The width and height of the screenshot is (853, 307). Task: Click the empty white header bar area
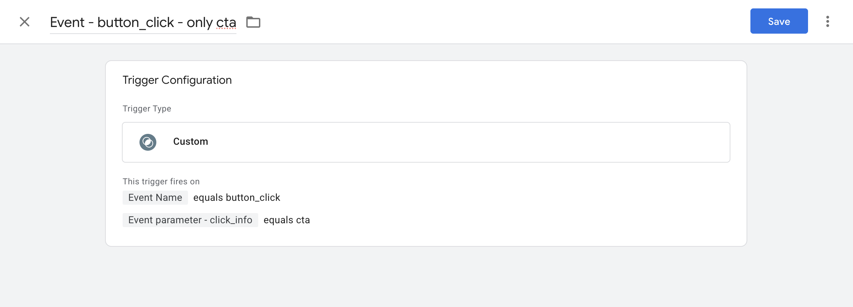[492, 22]
